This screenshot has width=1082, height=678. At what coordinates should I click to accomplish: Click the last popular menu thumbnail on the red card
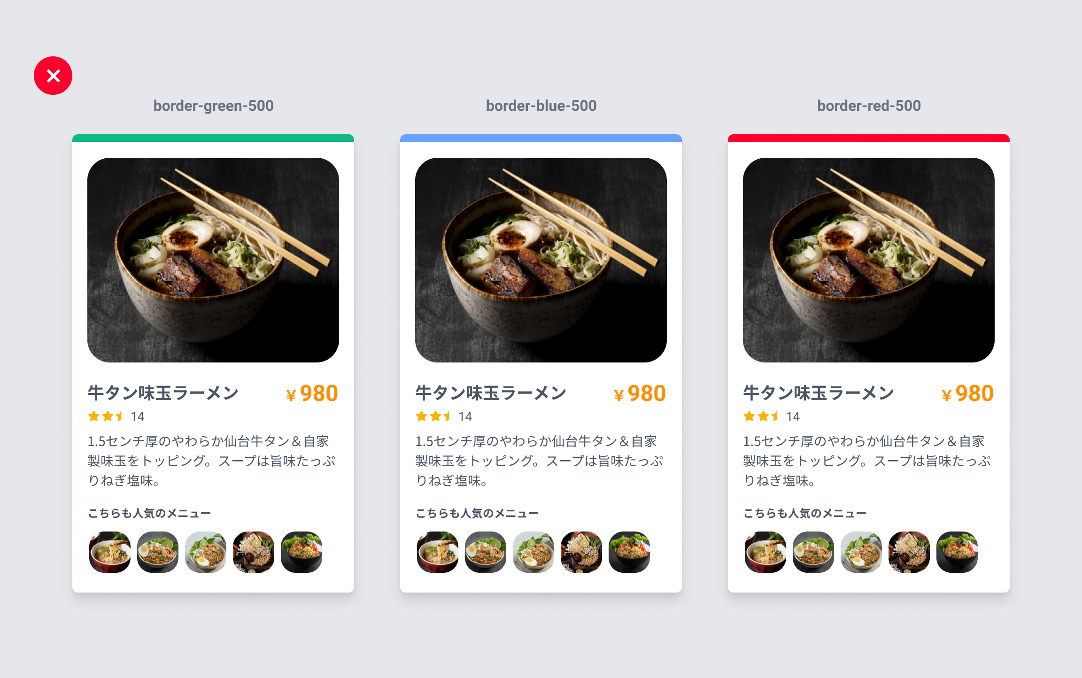[x=957, y=552]
